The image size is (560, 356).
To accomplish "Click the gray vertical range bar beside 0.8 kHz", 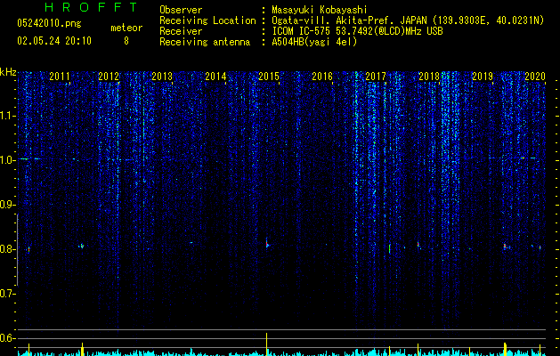I will (17, 249).
